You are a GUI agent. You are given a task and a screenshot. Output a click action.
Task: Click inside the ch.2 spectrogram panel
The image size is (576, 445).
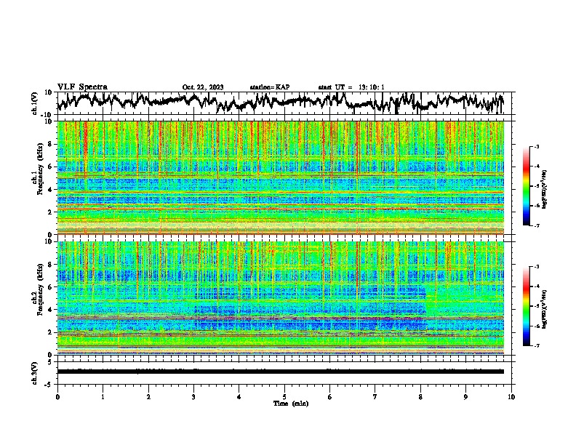point(281,298)
